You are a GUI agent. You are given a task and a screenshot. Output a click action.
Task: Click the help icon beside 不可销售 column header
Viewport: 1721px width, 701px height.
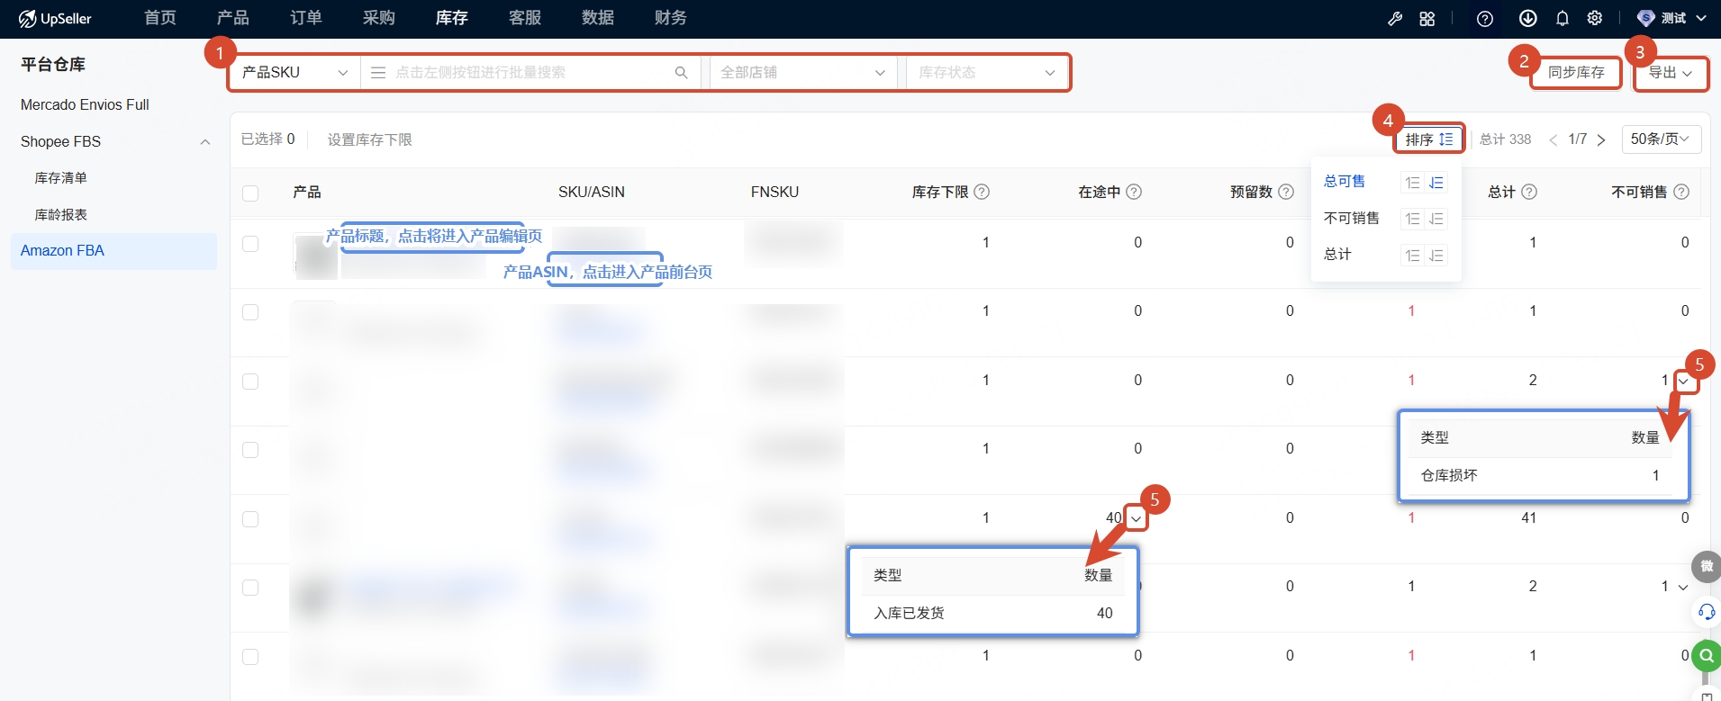coord(1681,192)
